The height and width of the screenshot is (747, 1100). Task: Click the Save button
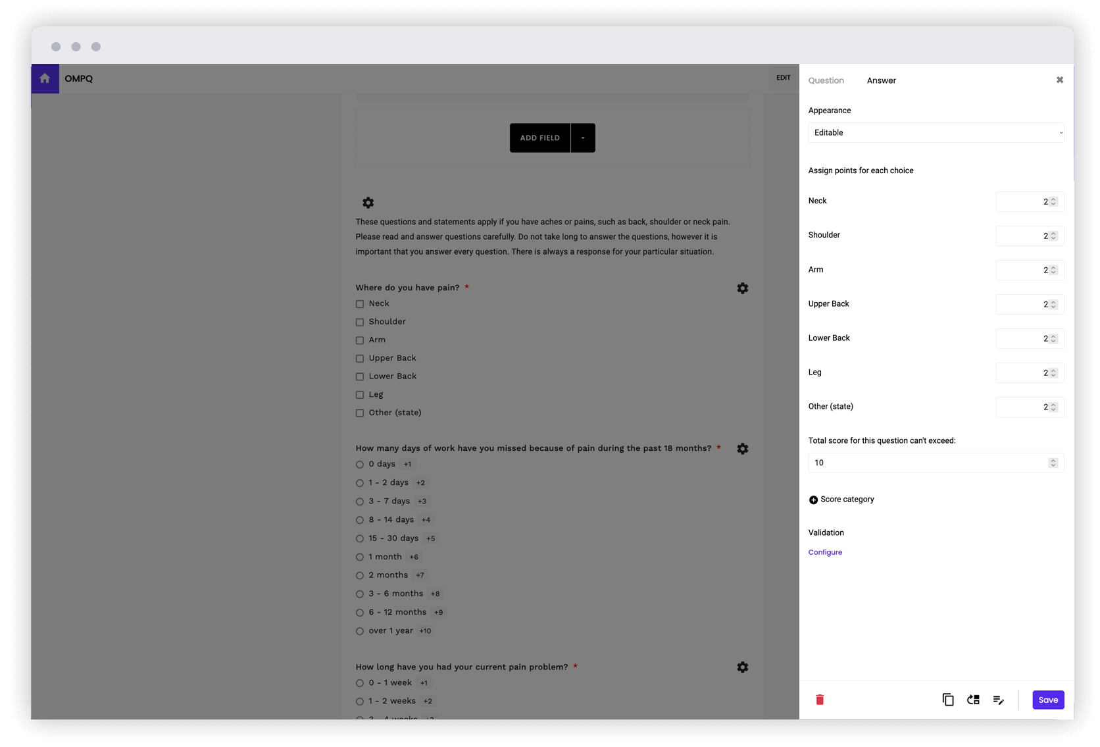[x=1047, y=700]
